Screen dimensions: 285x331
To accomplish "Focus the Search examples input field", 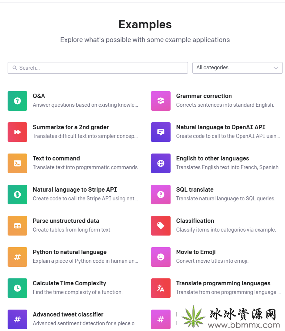I will click(x=98, y=68).
